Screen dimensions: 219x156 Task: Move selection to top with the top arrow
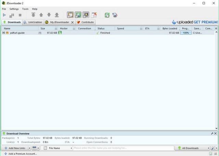[x=33, y=15]
